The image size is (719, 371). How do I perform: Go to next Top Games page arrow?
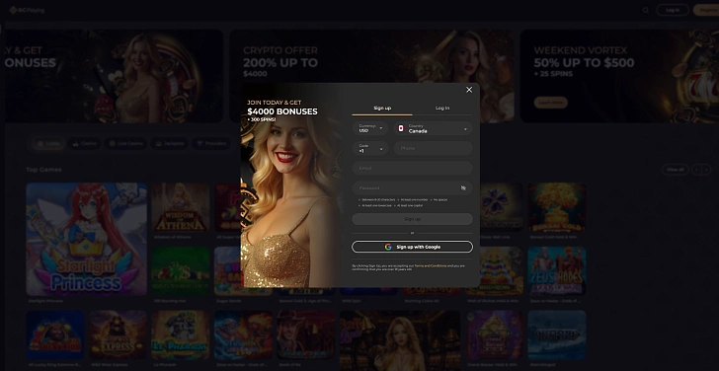click(x=706, y=170)
